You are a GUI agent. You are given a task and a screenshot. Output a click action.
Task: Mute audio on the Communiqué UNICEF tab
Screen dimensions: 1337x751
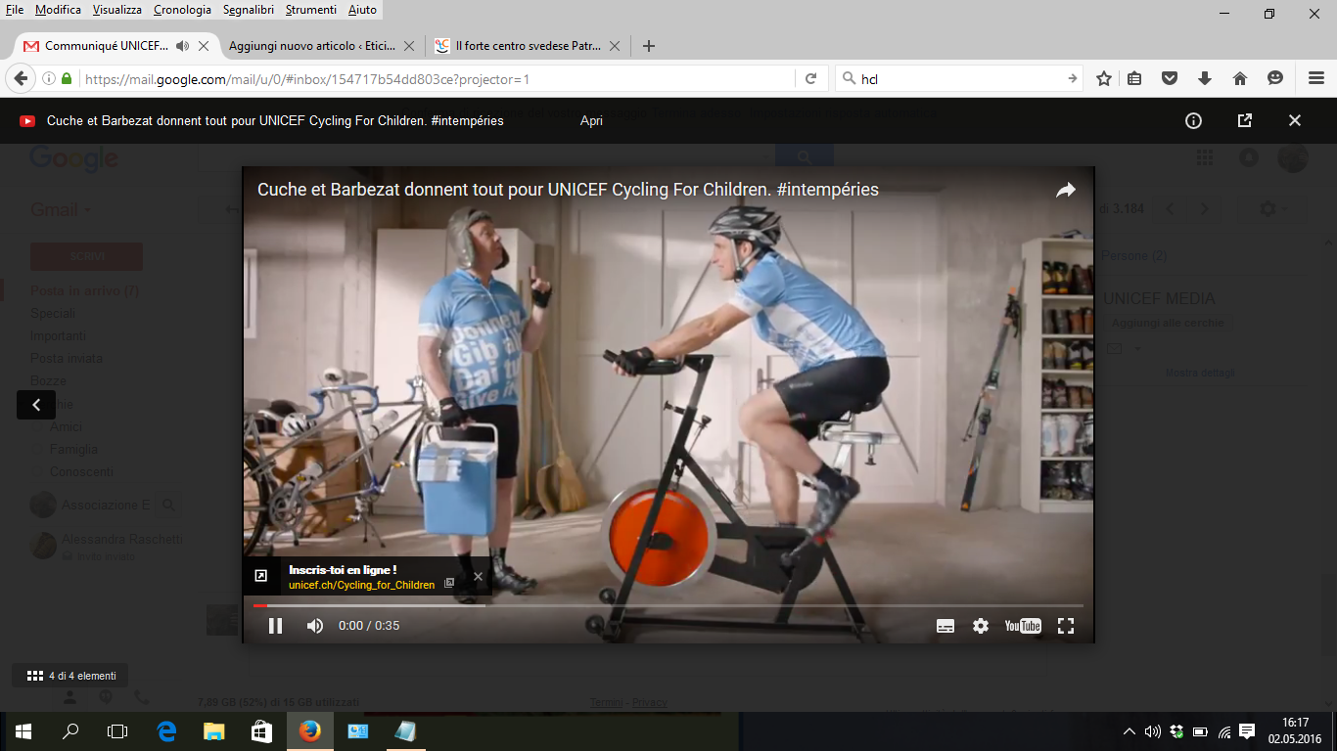tap(182, 46)
